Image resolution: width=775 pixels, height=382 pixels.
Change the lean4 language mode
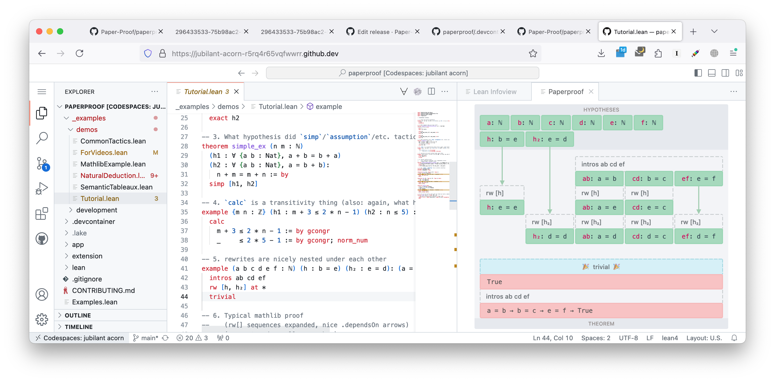coord(670,338)
